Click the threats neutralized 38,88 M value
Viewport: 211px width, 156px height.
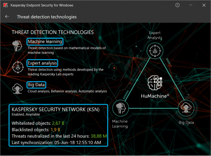point(98,136)
